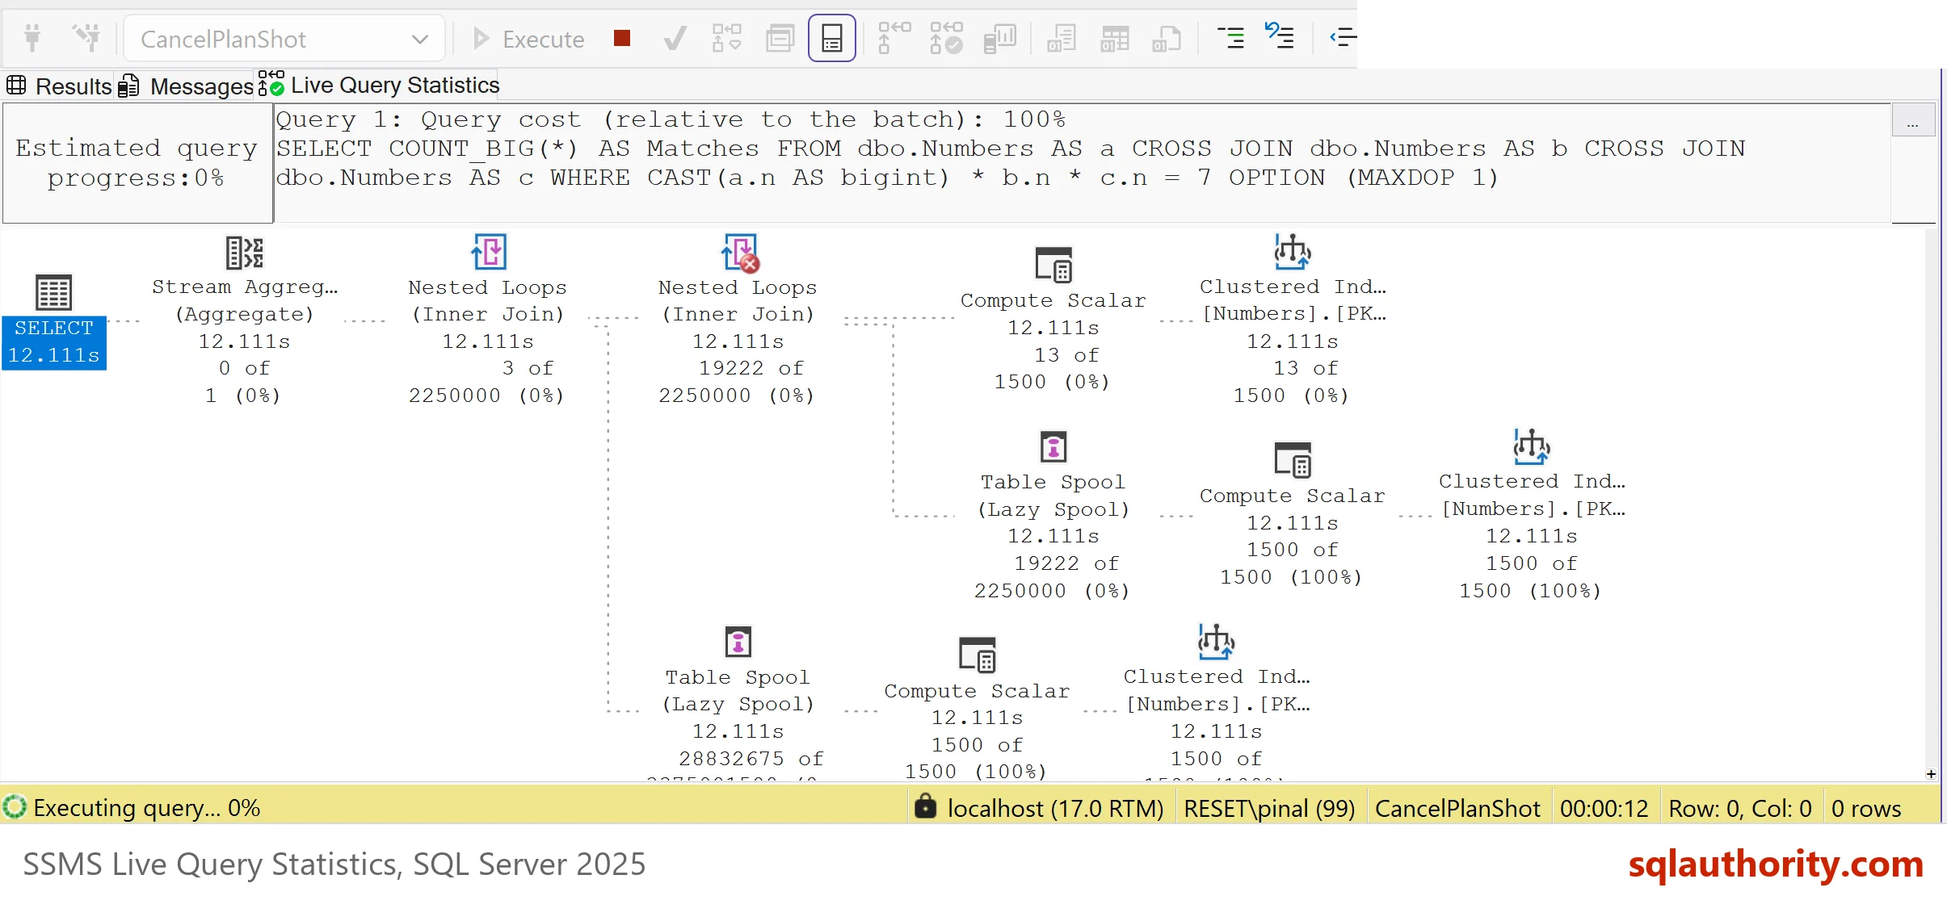This screenshot has height=900, width=1947.
Task: Click the plan zoom plus corner button
Action: (x=1931, y=774)
